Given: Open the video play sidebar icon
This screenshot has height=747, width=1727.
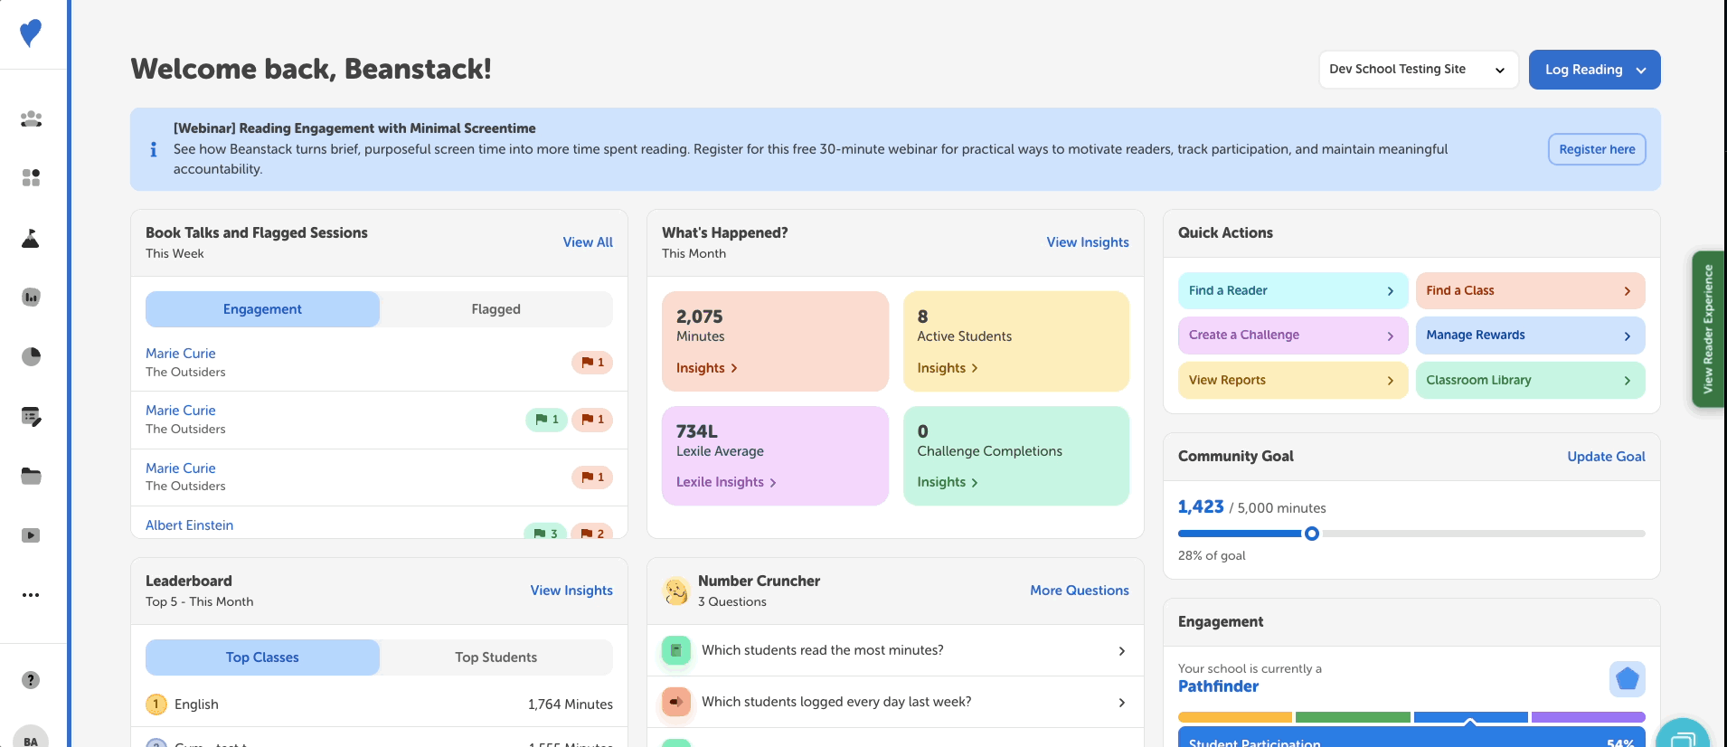Looking at the screenshot, I should (x=31, y=535).
